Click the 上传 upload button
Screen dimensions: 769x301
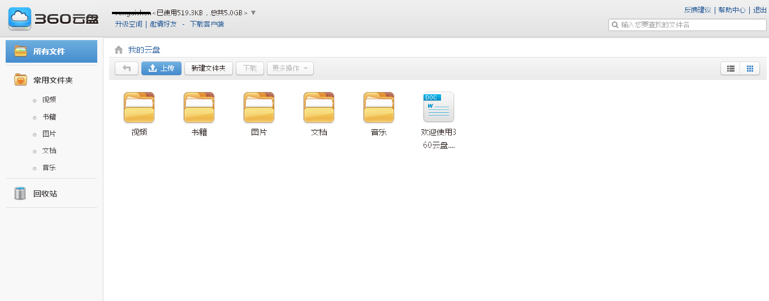click(161, 68)
